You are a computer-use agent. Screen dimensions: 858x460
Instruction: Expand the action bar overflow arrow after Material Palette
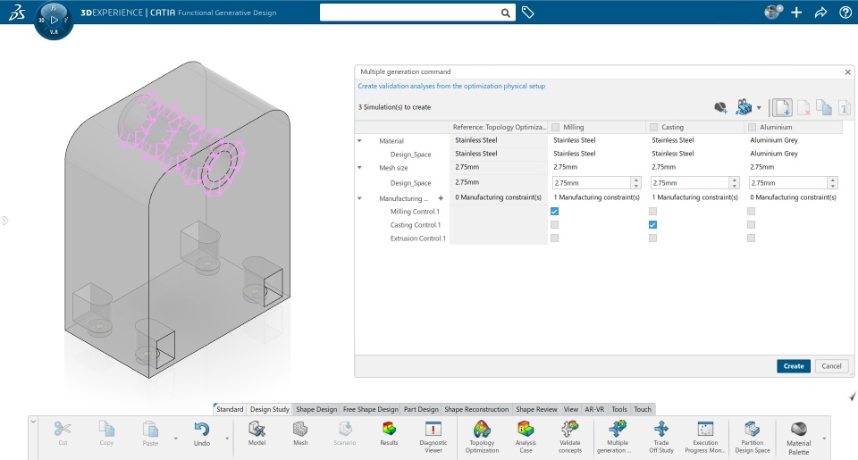coord(823,439)
